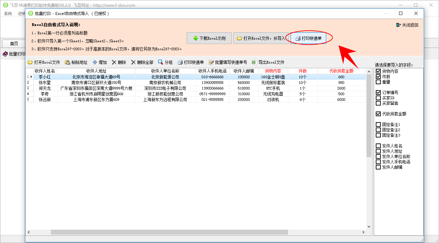Click the 收件人邮编 column header
The image size is (439, 243).
(x=244, y=71)
